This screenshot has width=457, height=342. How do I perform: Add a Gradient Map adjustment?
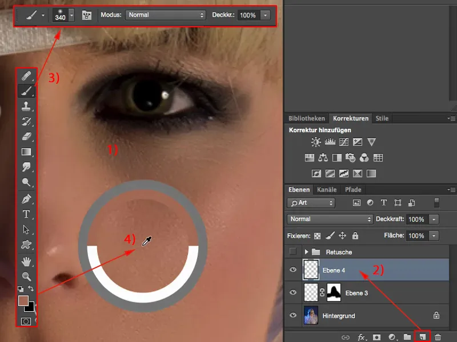pyautogui.click(x=371, y=174)
